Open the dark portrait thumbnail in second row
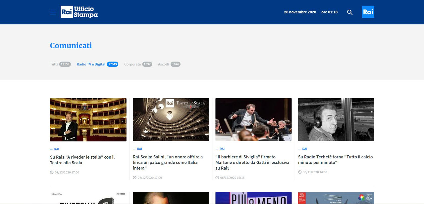The width and height of the screenshot is (424, 204). click(x=171, y=198)
